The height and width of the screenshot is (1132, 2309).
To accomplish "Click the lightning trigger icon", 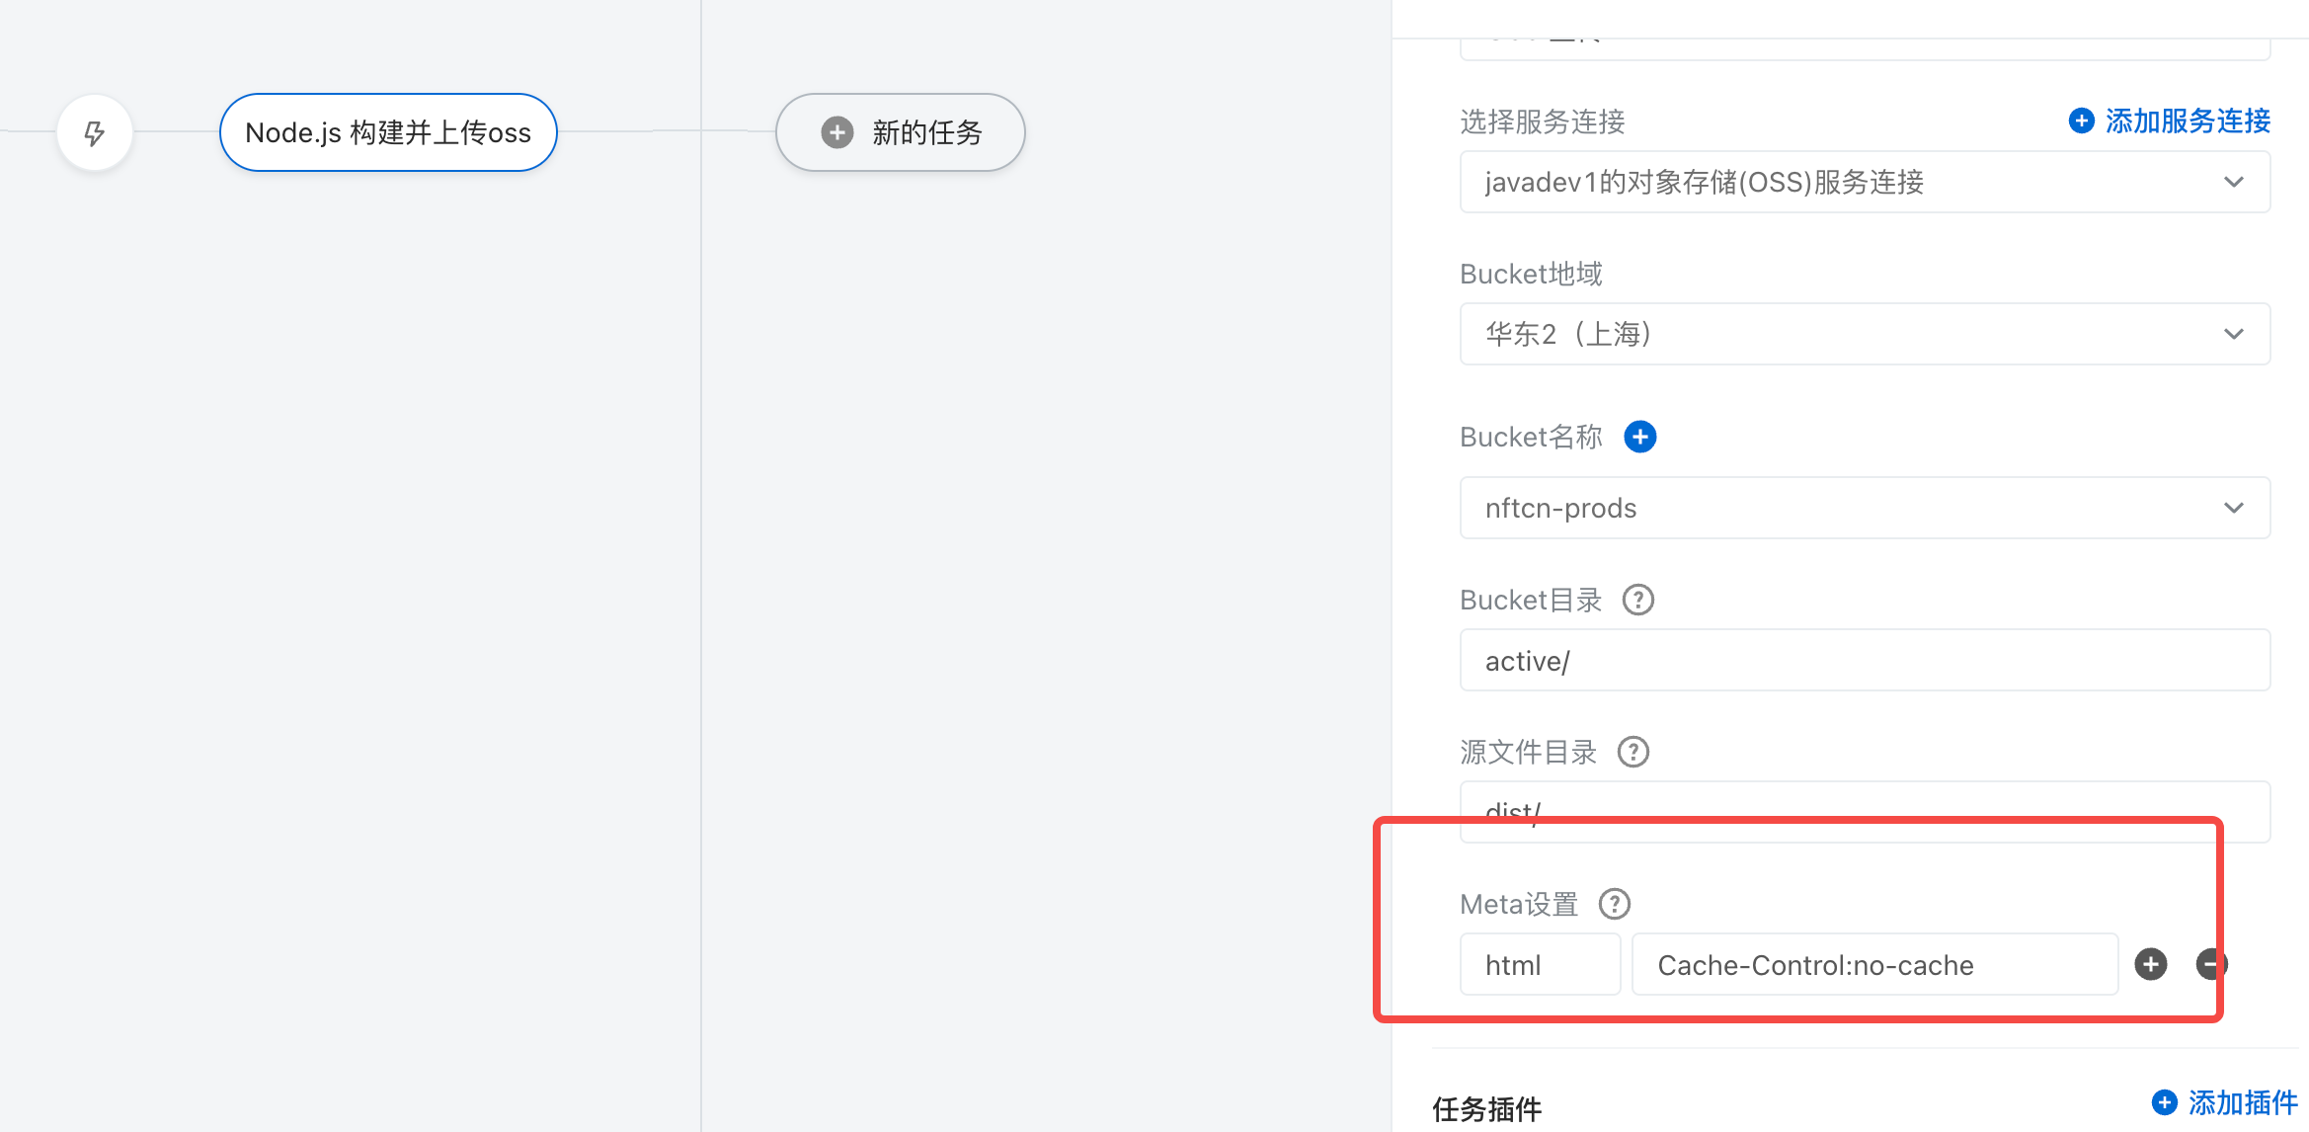I will (95, 133).
